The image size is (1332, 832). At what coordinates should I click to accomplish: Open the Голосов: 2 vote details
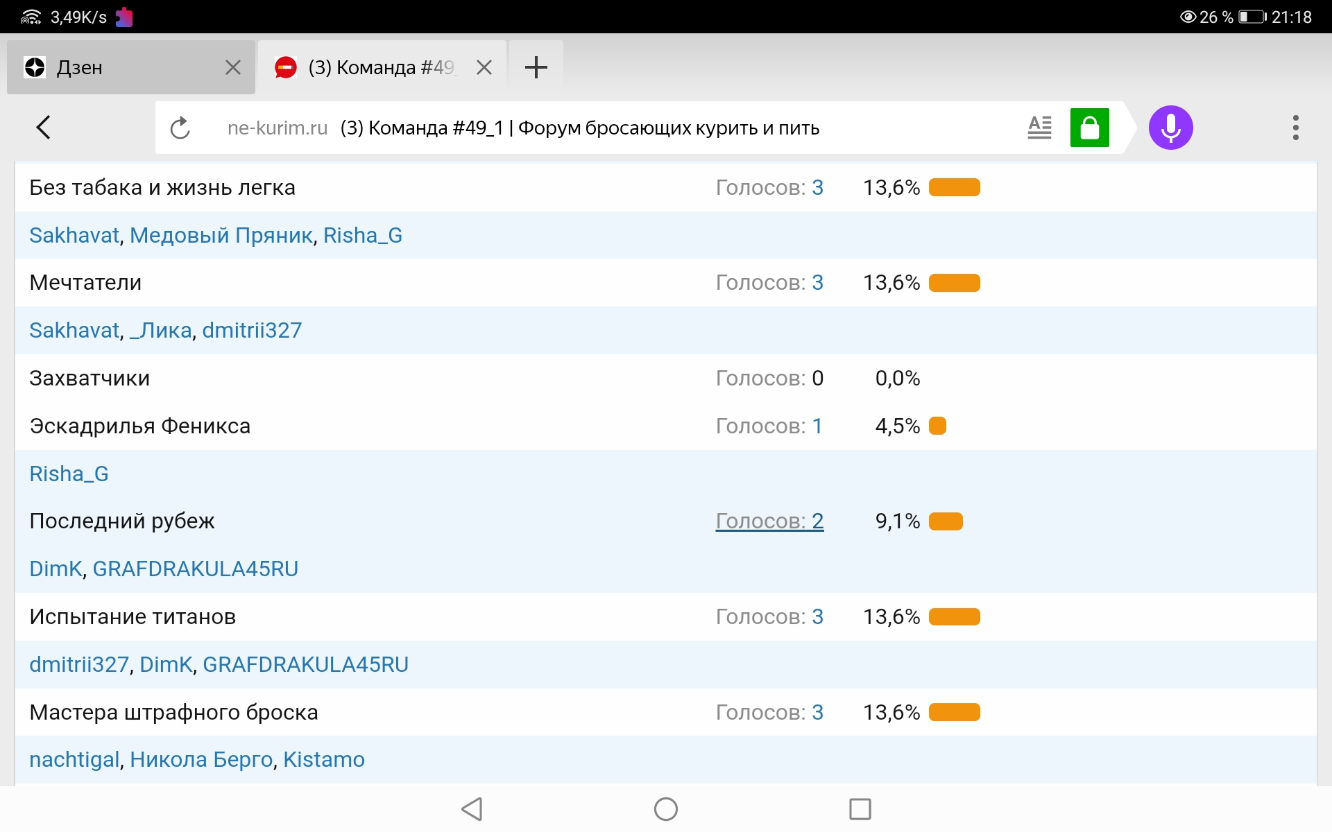(769, 521)
